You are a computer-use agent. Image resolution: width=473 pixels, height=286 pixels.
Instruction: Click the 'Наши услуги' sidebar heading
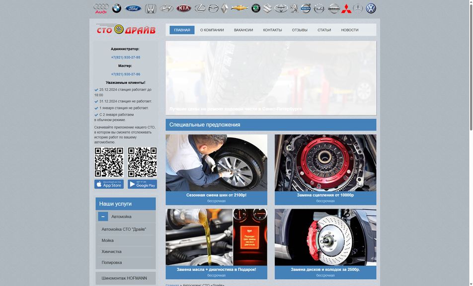coord(115,204)
